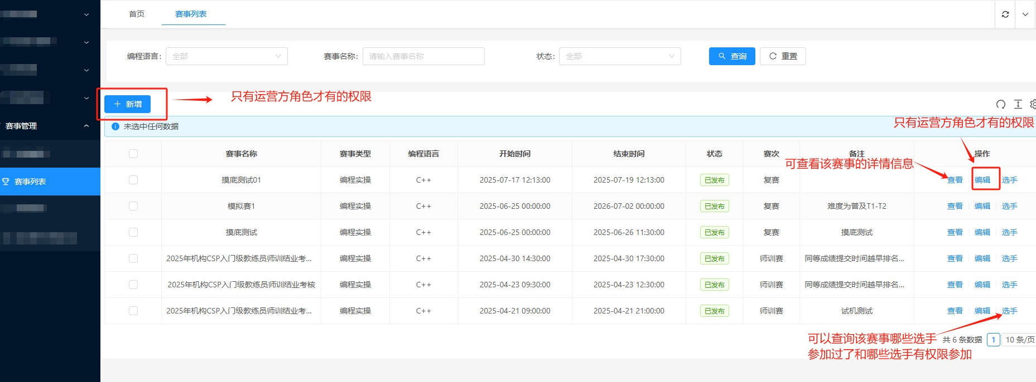Switch to the 首页 tab
Viewport: 1036px width, 382px height.
tap(137, 14)
